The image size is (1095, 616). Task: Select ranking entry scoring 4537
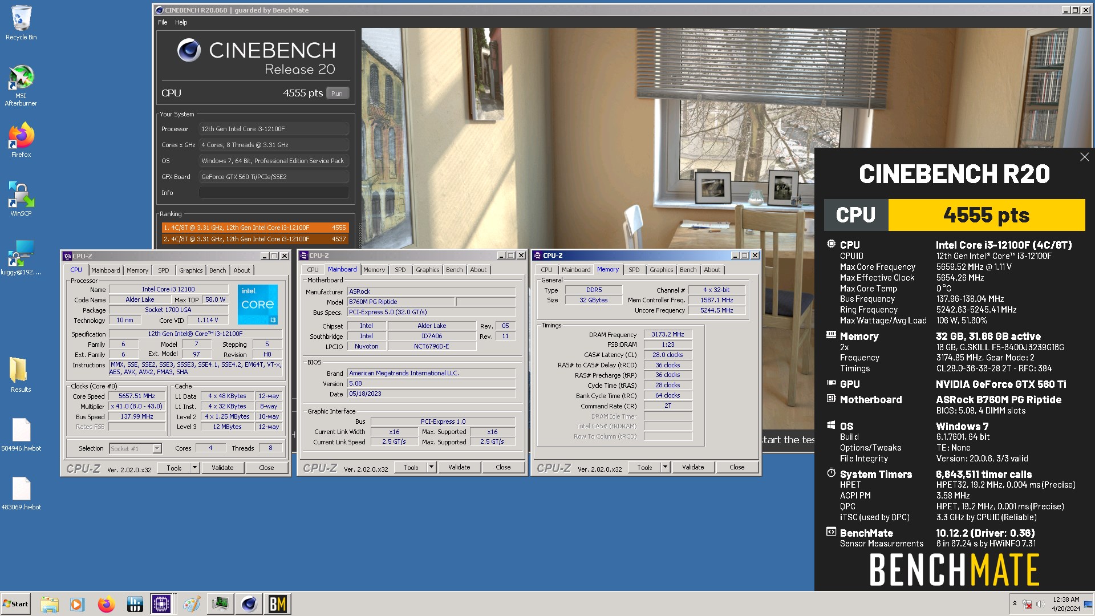point(255,239)
